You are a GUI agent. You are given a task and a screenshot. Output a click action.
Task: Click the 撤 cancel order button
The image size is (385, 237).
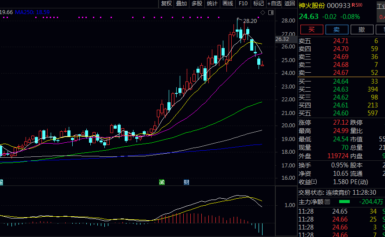pos(362,30)
